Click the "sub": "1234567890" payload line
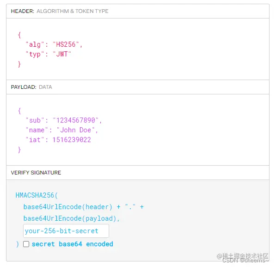The image size is (276, 267). pos(64,120)
